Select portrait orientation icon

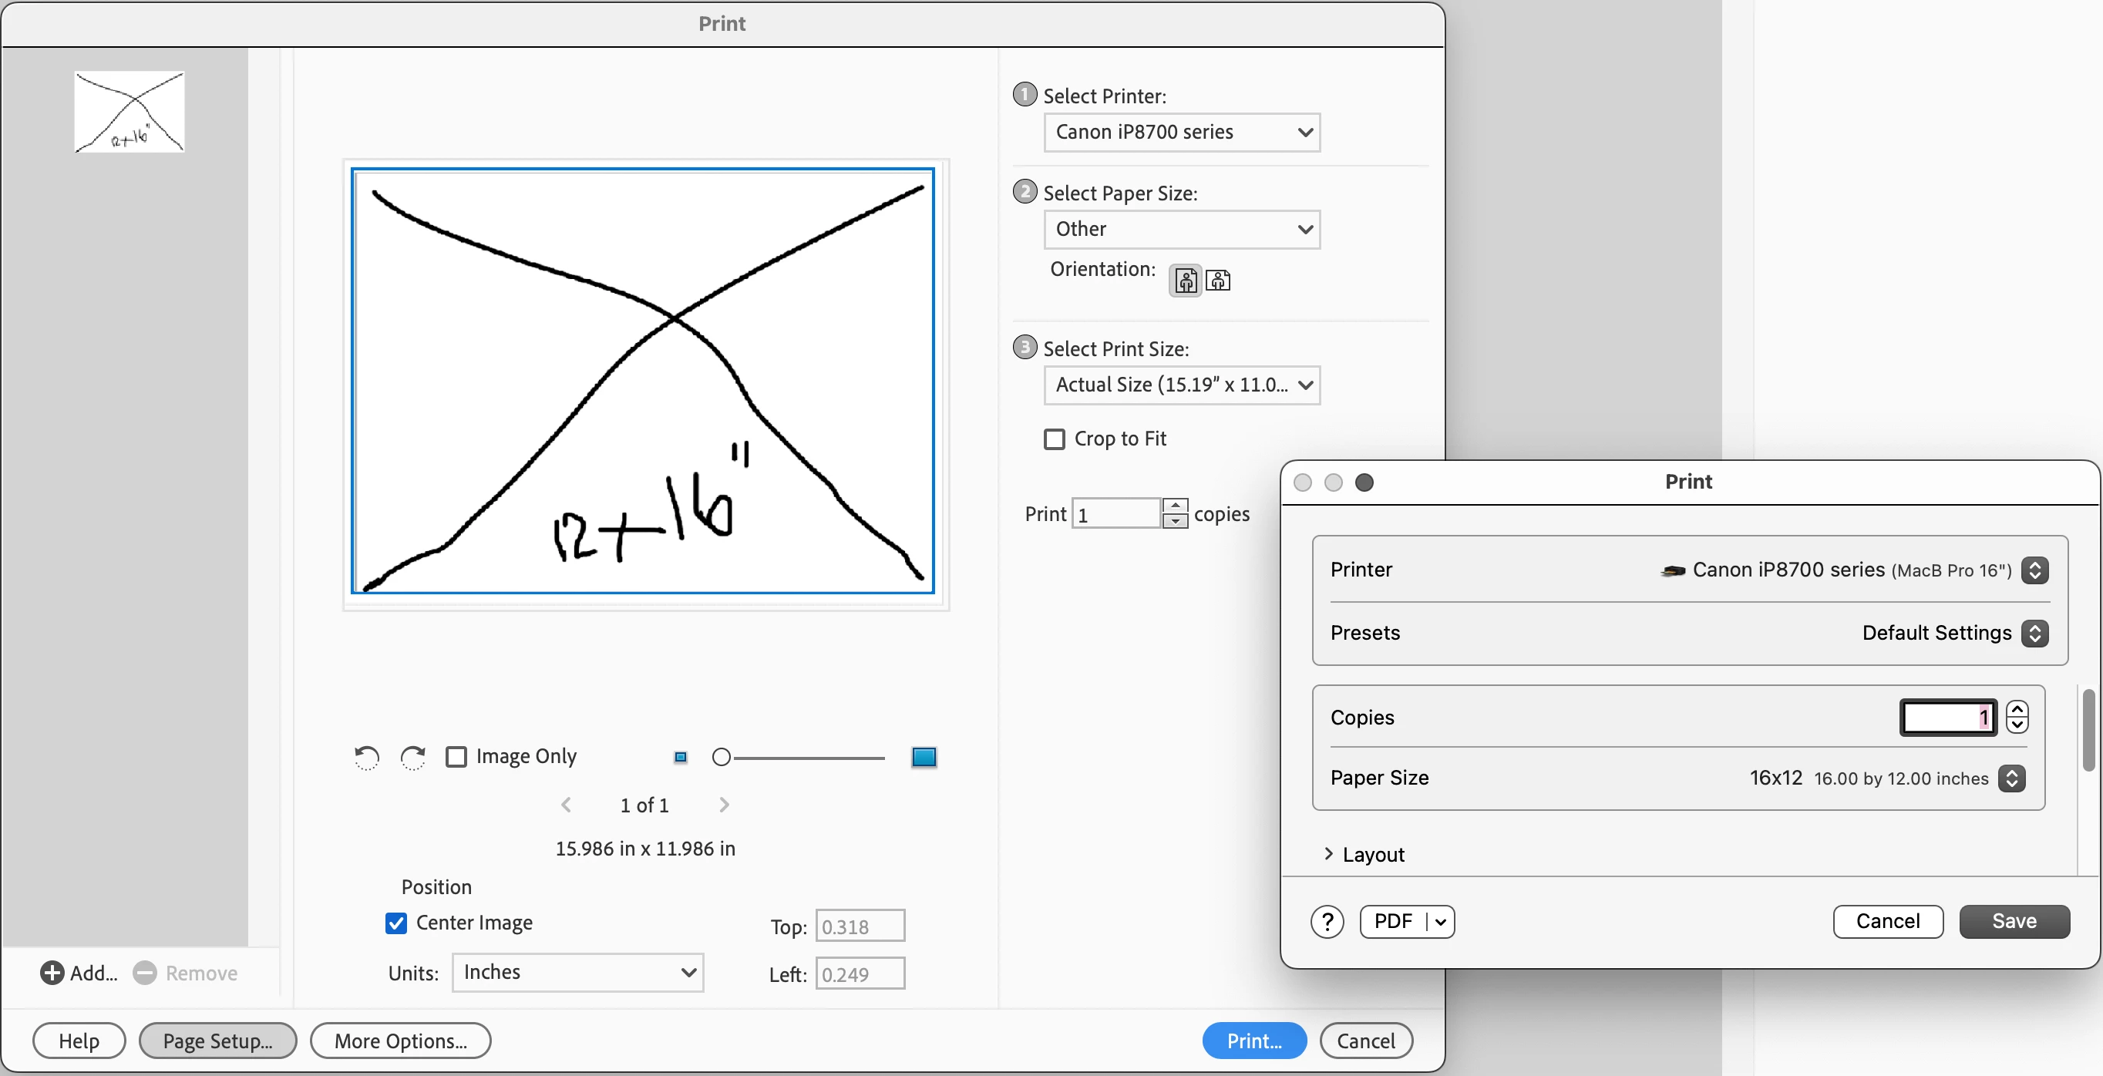tap(1186, 281)
